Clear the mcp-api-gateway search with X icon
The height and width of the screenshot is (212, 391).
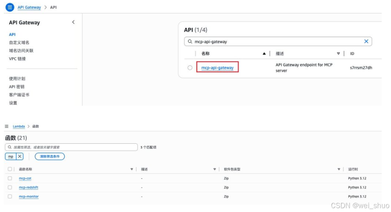click(366, 41)
